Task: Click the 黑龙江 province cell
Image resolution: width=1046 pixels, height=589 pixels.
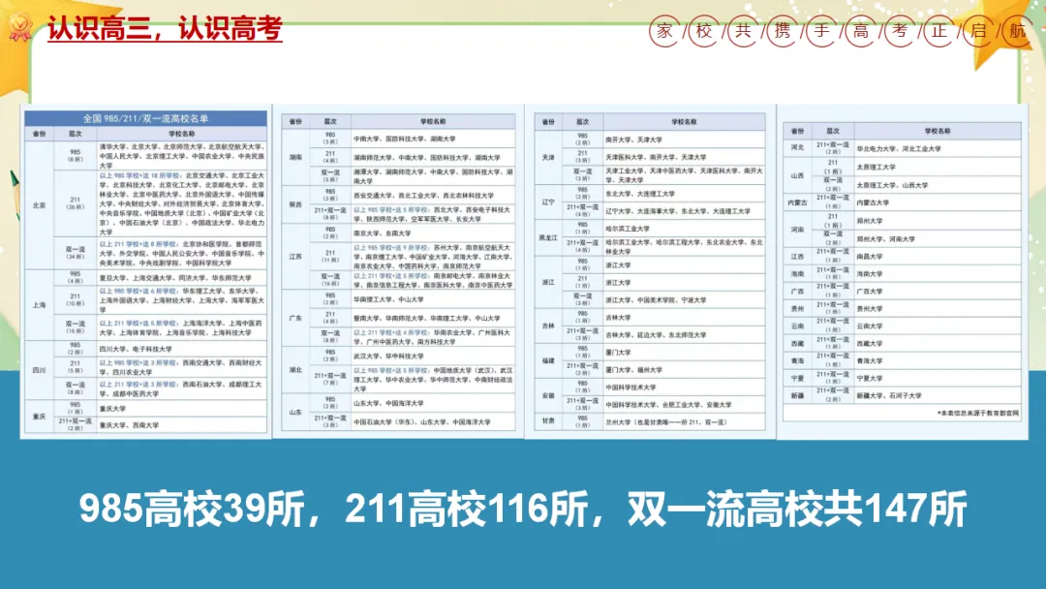Action: point(547,237)
